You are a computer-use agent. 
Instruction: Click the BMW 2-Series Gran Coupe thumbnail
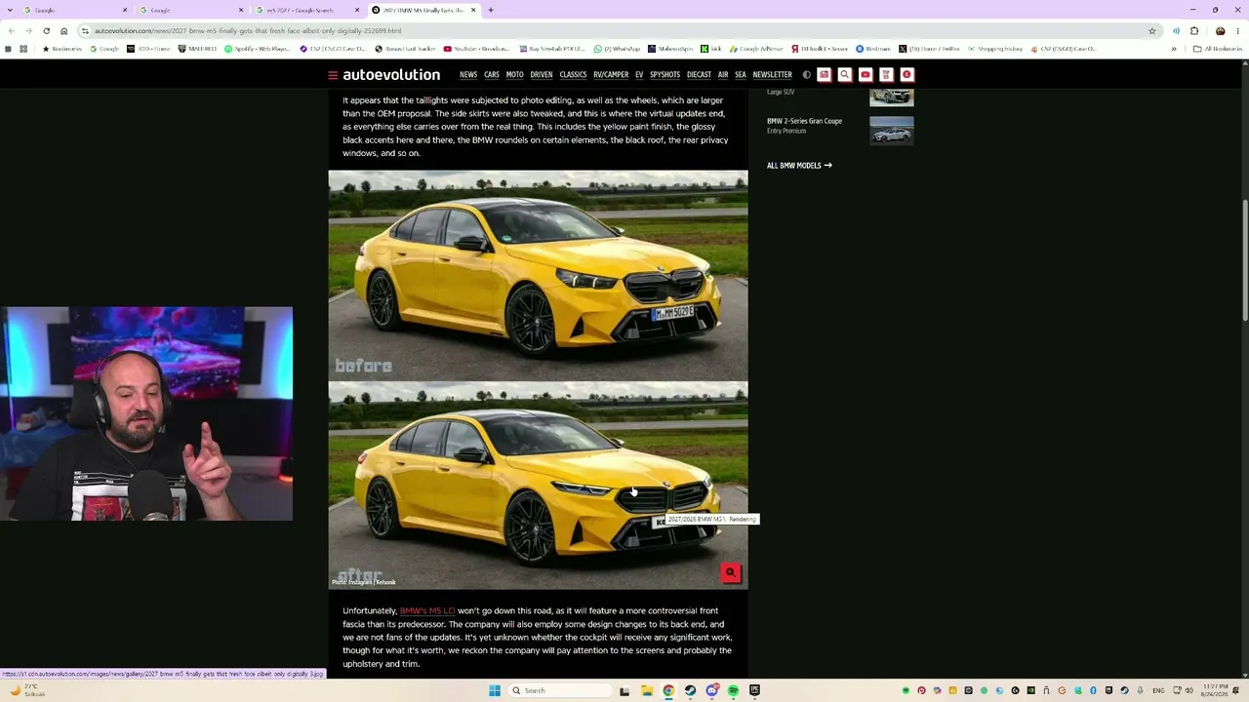point(892,130)
